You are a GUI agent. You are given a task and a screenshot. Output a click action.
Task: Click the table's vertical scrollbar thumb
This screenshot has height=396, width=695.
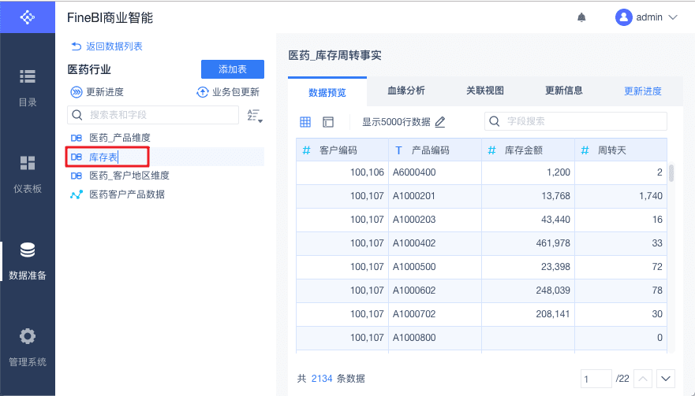[671, 173]
